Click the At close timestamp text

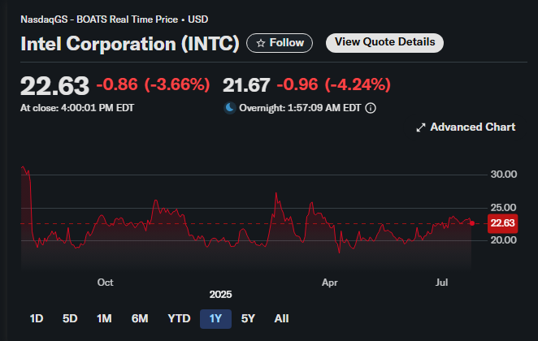pos(77,108)
